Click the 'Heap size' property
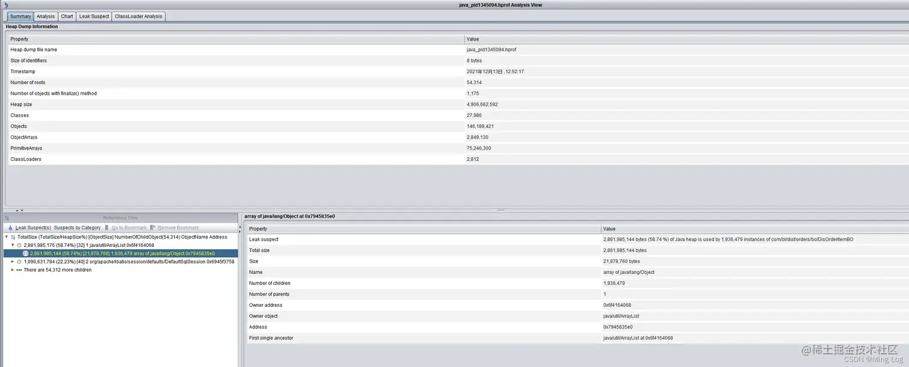The width and height of the screenshot is (909, 367). tap(21, 105)
